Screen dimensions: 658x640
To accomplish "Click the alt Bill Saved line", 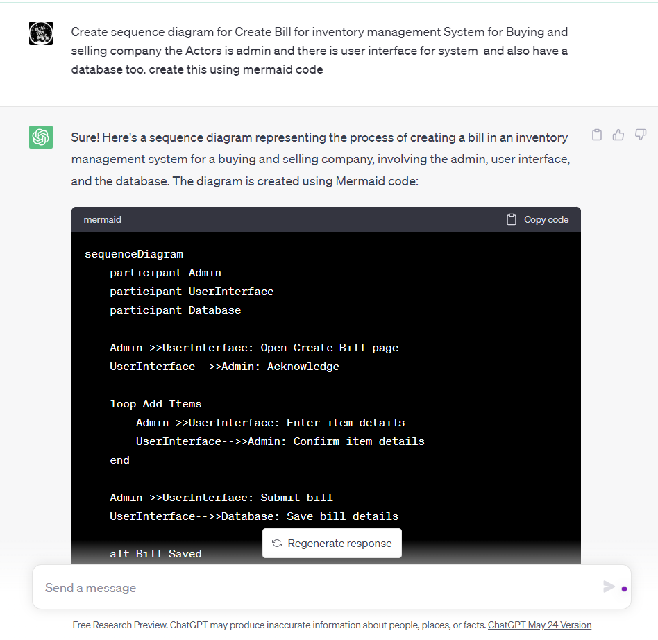I will coord(155,553).
